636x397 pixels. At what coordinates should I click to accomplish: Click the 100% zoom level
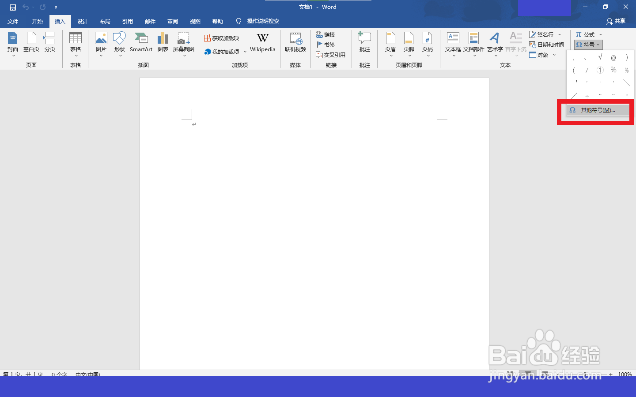625,374
